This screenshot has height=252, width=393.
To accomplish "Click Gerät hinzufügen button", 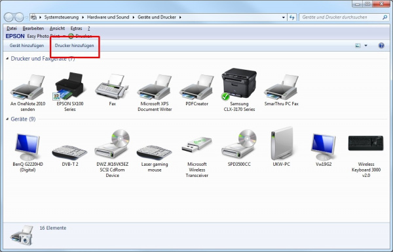I will click(27, 46).
